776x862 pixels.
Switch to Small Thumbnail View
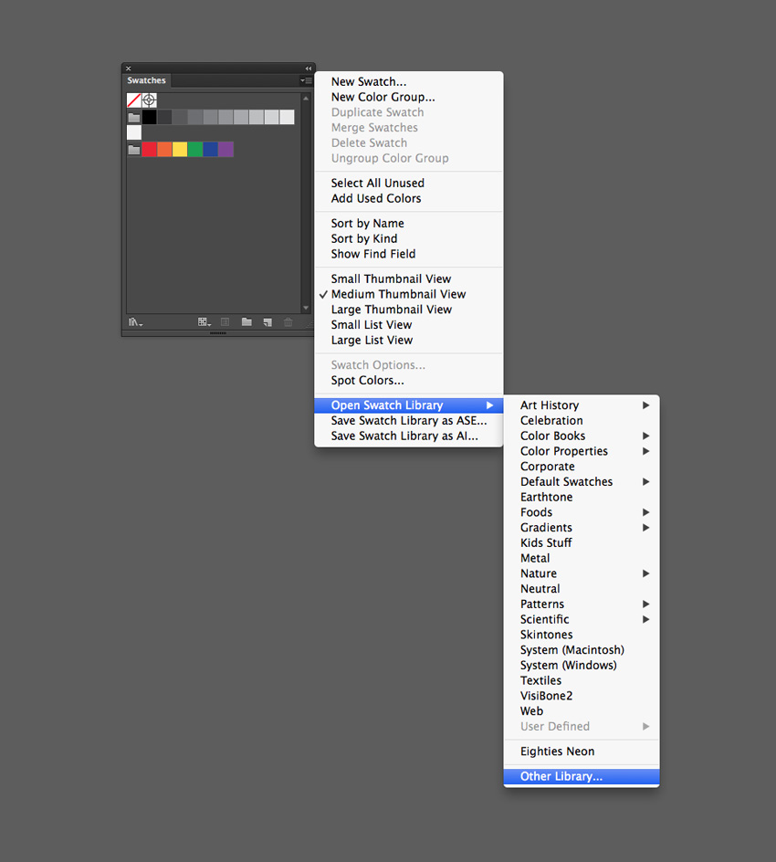408,279
